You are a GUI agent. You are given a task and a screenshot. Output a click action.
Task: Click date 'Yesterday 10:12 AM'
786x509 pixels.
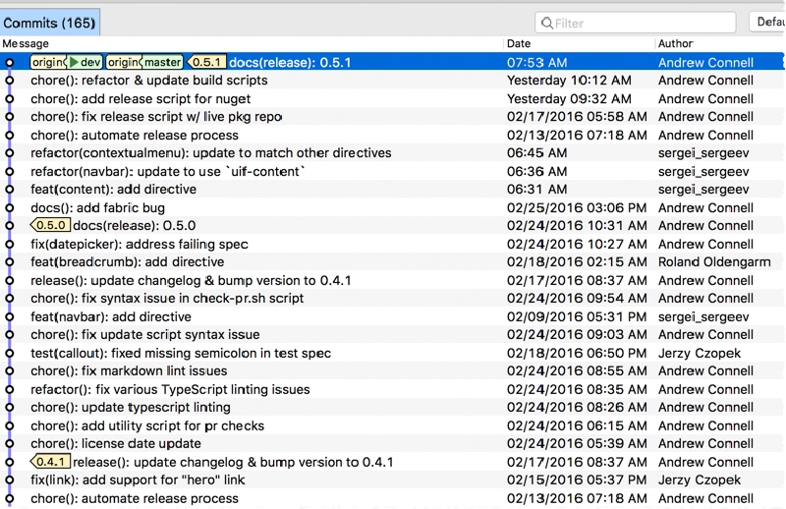pyautogui.click(x=569, y=81)
